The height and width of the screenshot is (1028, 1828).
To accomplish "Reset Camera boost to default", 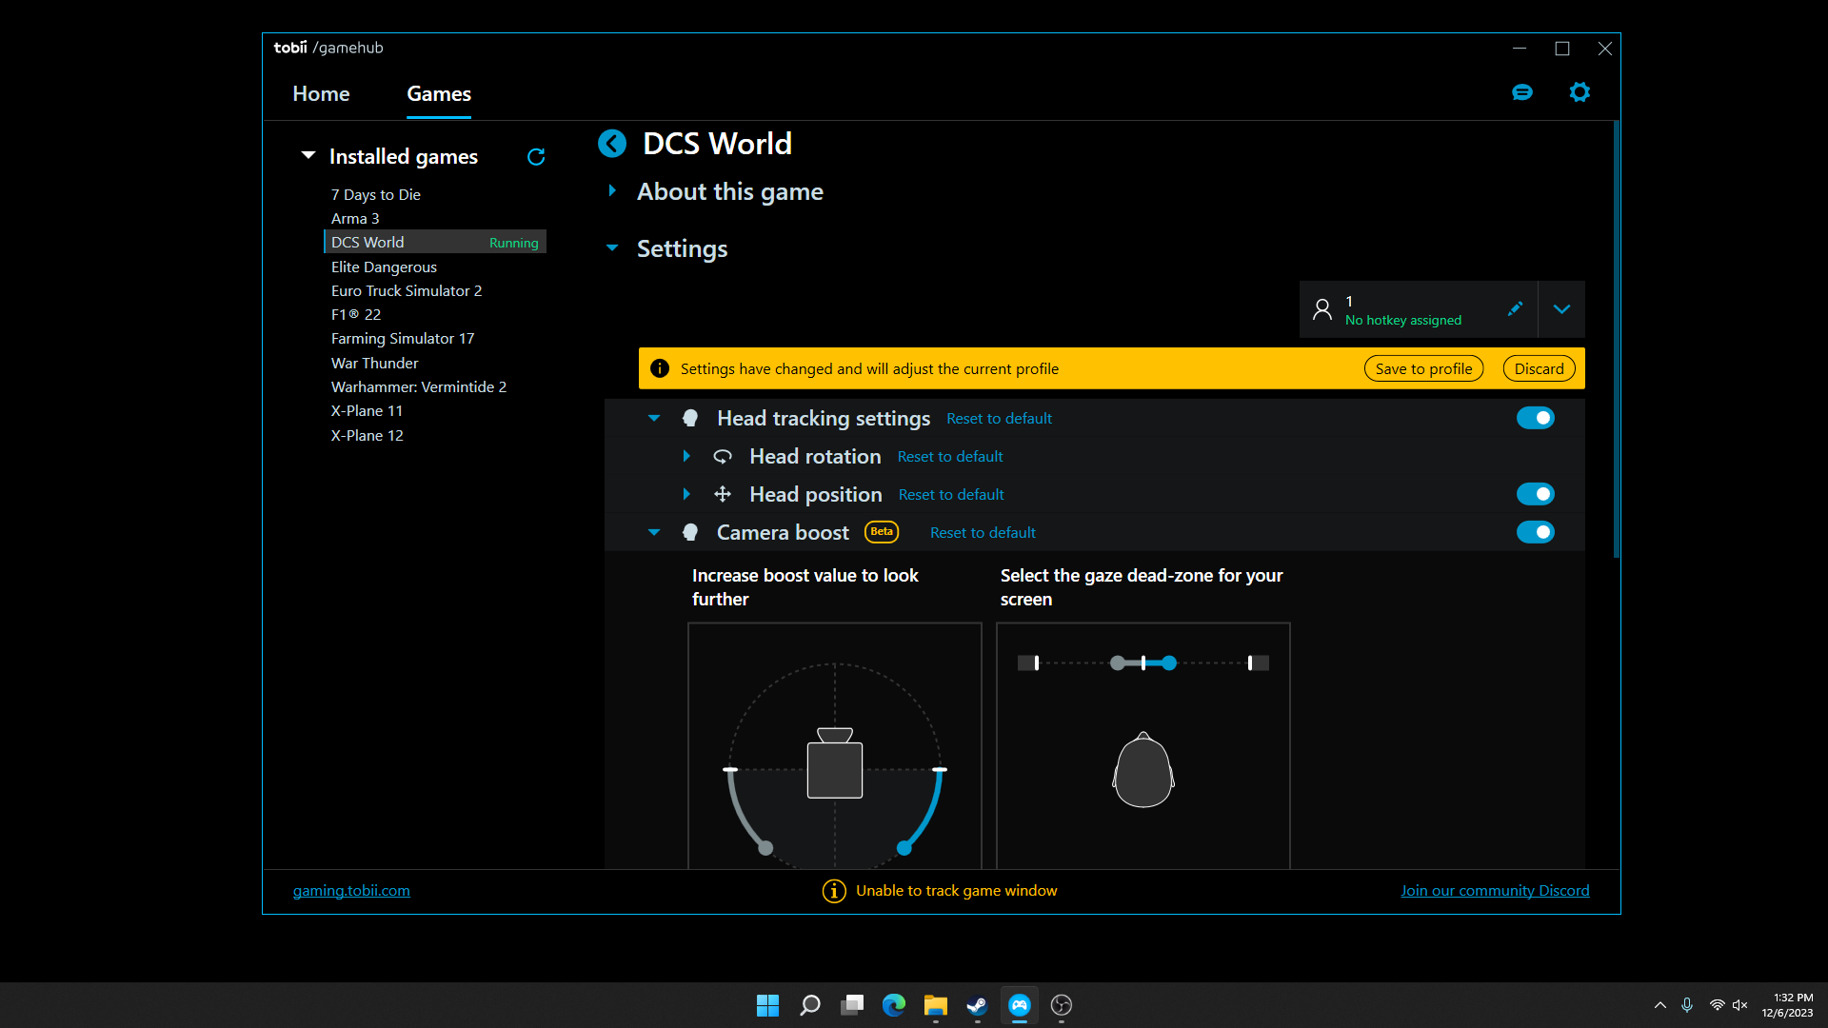I will click(x=983, y=533).
